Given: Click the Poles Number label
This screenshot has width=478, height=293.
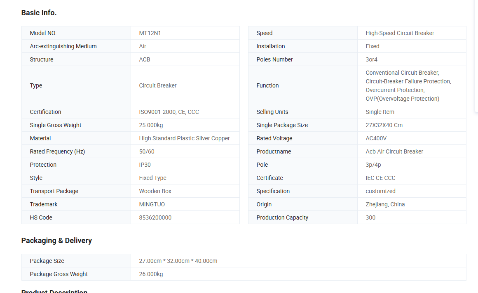Looking at the screenshot, I should 274,59.
